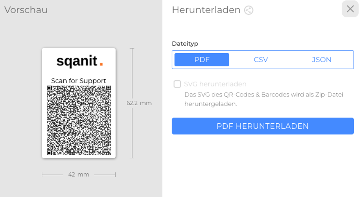
Task: Select PDF as the file type
Action: pyautogui.click(x=202, y=60)
